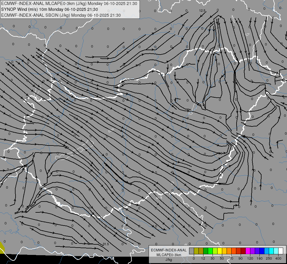This screenshot has height=264, width=287.
Task: Click the magenta legend swatch
Action: 248,251
